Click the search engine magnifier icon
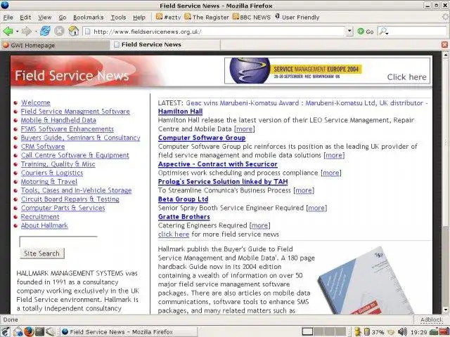This screenshot has width=450, height=337. 383,31
